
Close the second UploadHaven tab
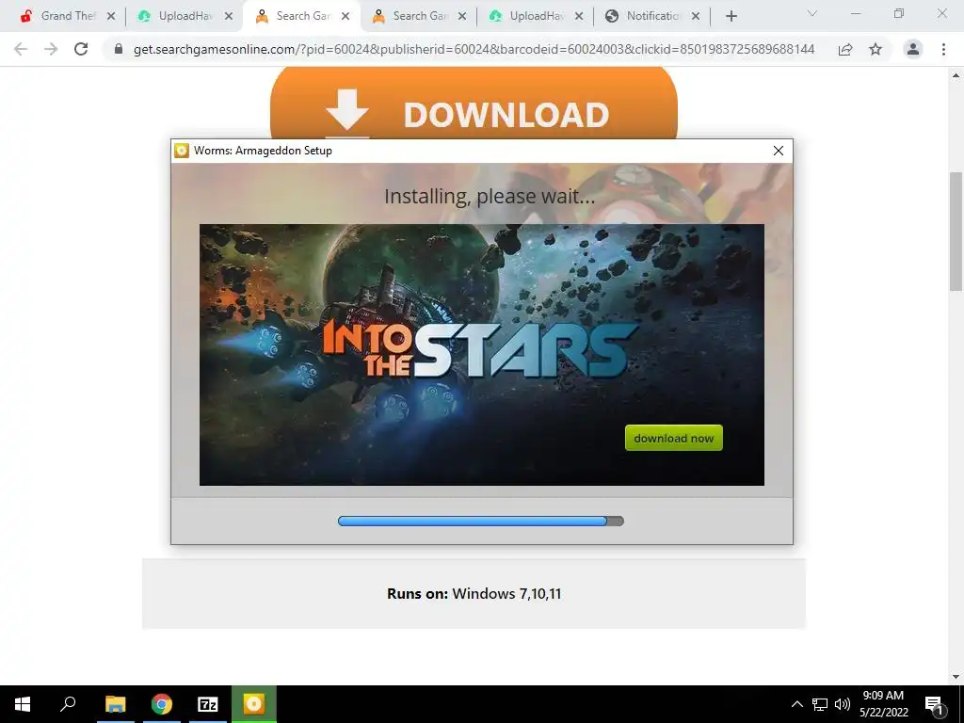click(579, 17)
